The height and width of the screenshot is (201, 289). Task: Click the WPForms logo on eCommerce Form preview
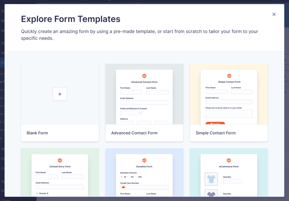pos(229,160)
